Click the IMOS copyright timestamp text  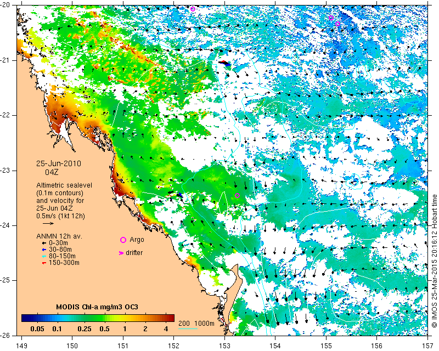tap(434, 261)
